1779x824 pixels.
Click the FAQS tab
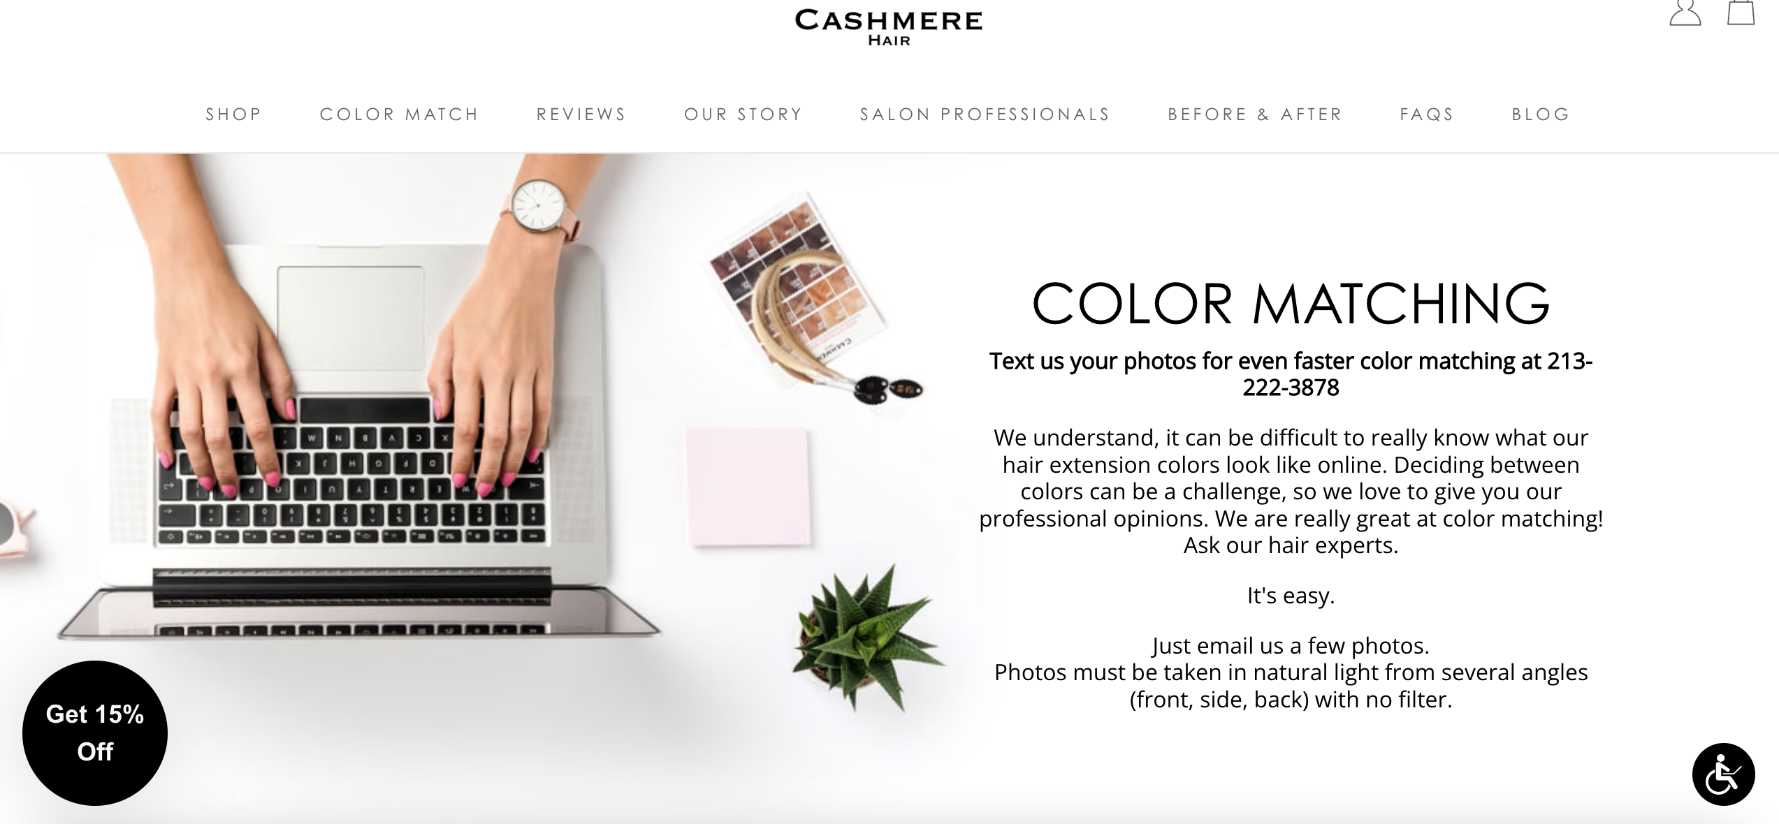point(1428,113)
